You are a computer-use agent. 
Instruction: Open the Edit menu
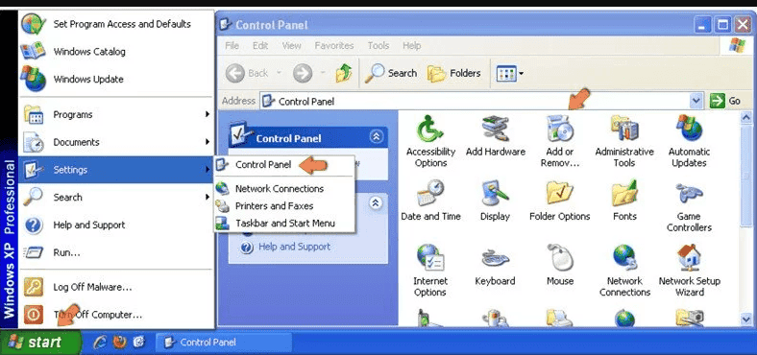coord(260,46)
